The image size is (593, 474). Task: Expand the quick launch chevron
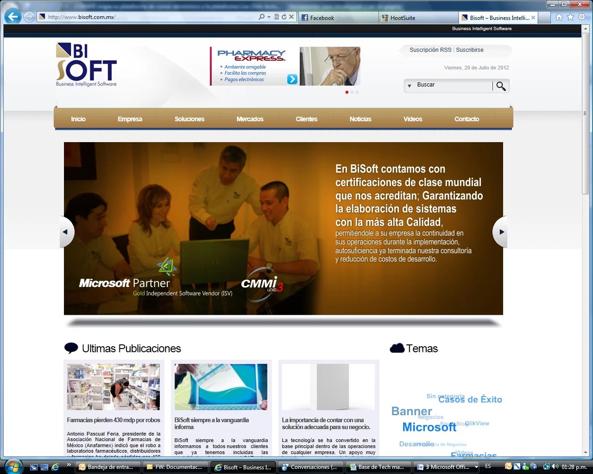pyautogui.click(x=69, y=464)
